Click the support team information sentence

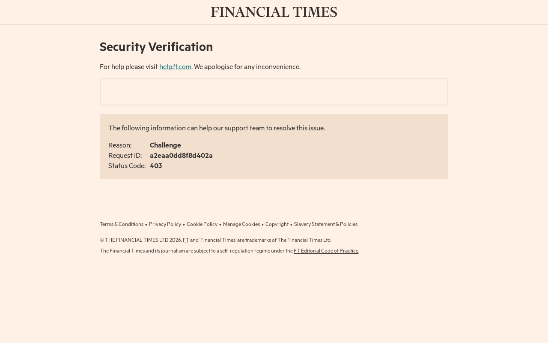[217, 128]
